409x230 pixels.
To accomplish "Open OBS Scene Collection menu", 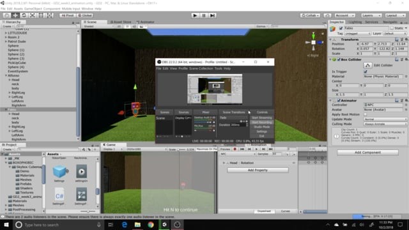I will point(201,68).
